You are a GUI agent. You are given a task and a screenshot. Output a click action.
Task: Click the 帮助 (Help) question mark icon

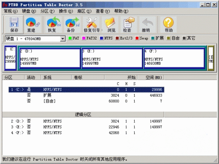click(168, 24)
